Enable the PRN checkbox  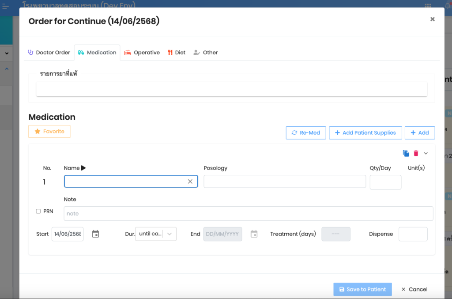click(38, 212)
